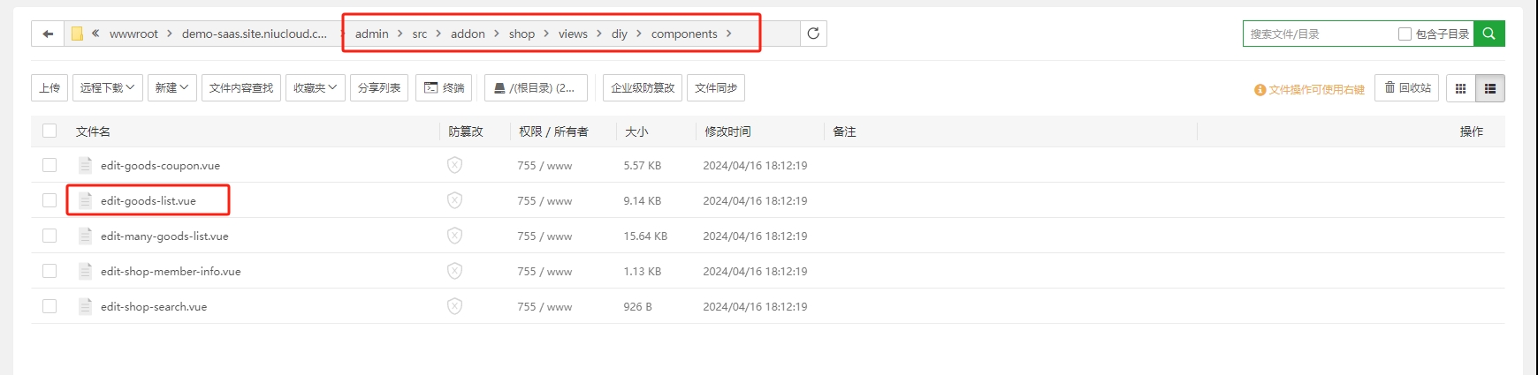The height and width of the screenshot is (375, 1538).
Task: Click the 文件同步 file sync button
Action: tap(716, 88)
